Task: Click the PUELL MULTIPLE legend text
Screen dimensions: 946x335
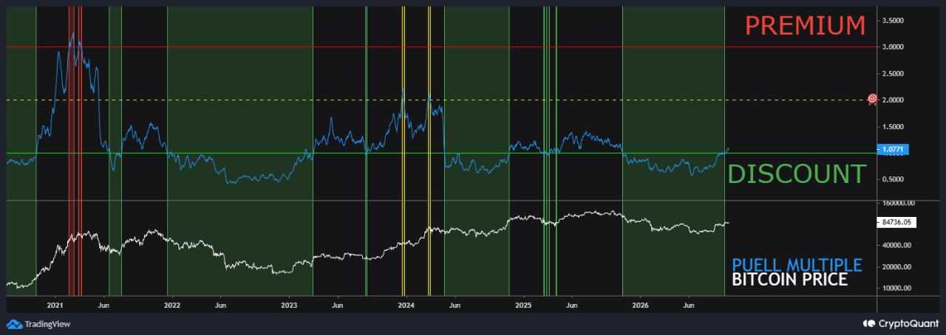Action: tap(797, 265)
